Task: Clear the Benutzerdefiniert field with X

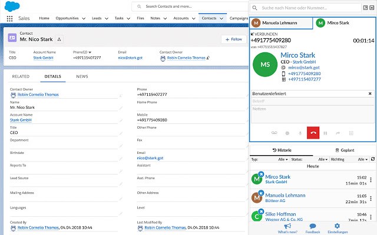Action: click(370, 93)
